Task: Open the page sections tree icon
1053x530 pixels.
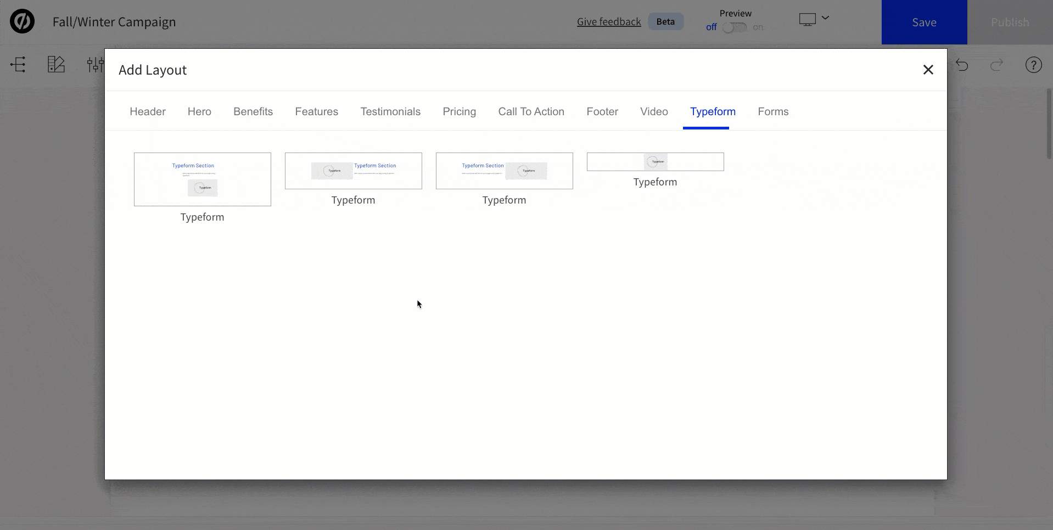Action: click(18, 65)
